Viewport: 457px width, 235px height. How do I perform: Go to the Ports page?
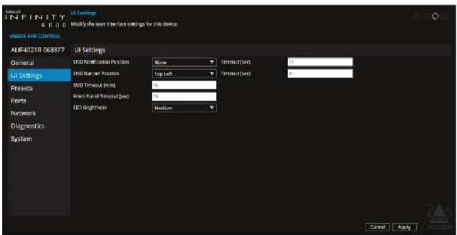coord(39,101)
